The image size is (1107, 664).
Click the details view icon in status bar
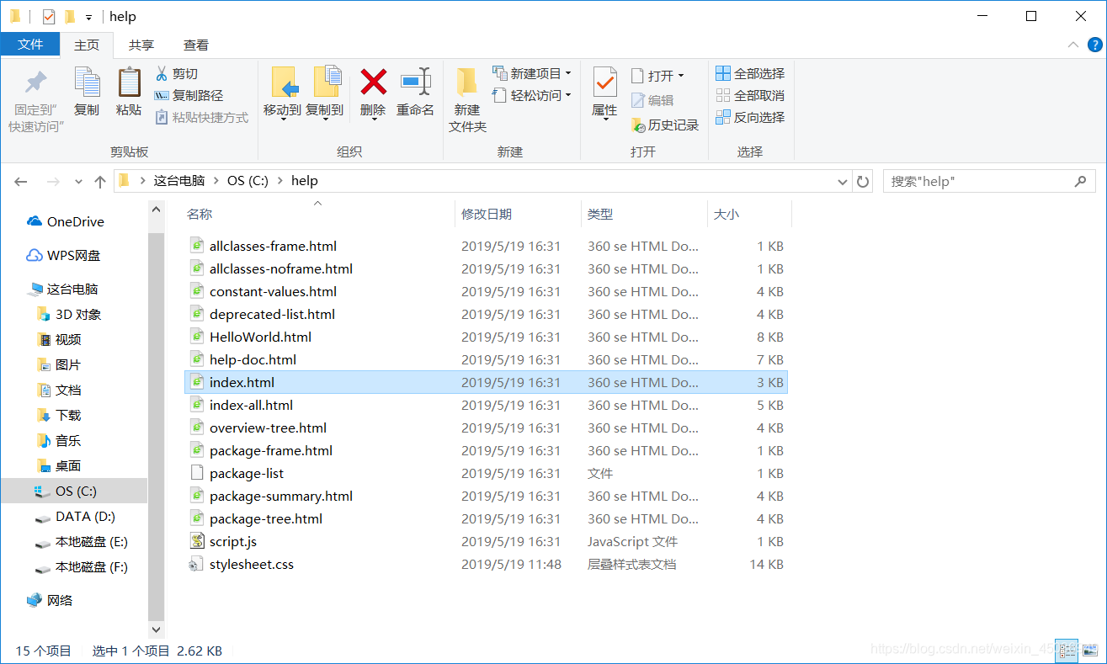coord(1067,650)
